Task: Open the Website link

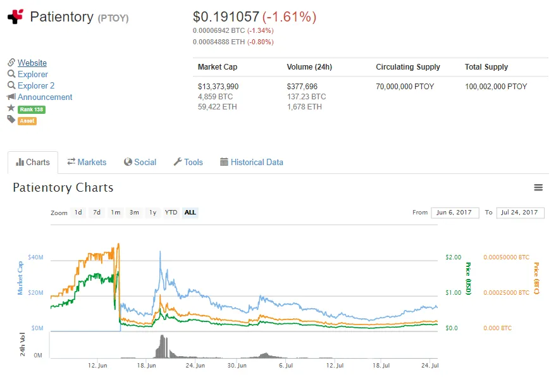Action: coord(32,63)
